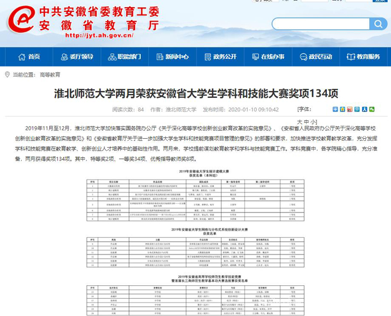
Task: Click the 统计建模大赛 award table image
Action: pyautogui.click(x=195, y=200)
